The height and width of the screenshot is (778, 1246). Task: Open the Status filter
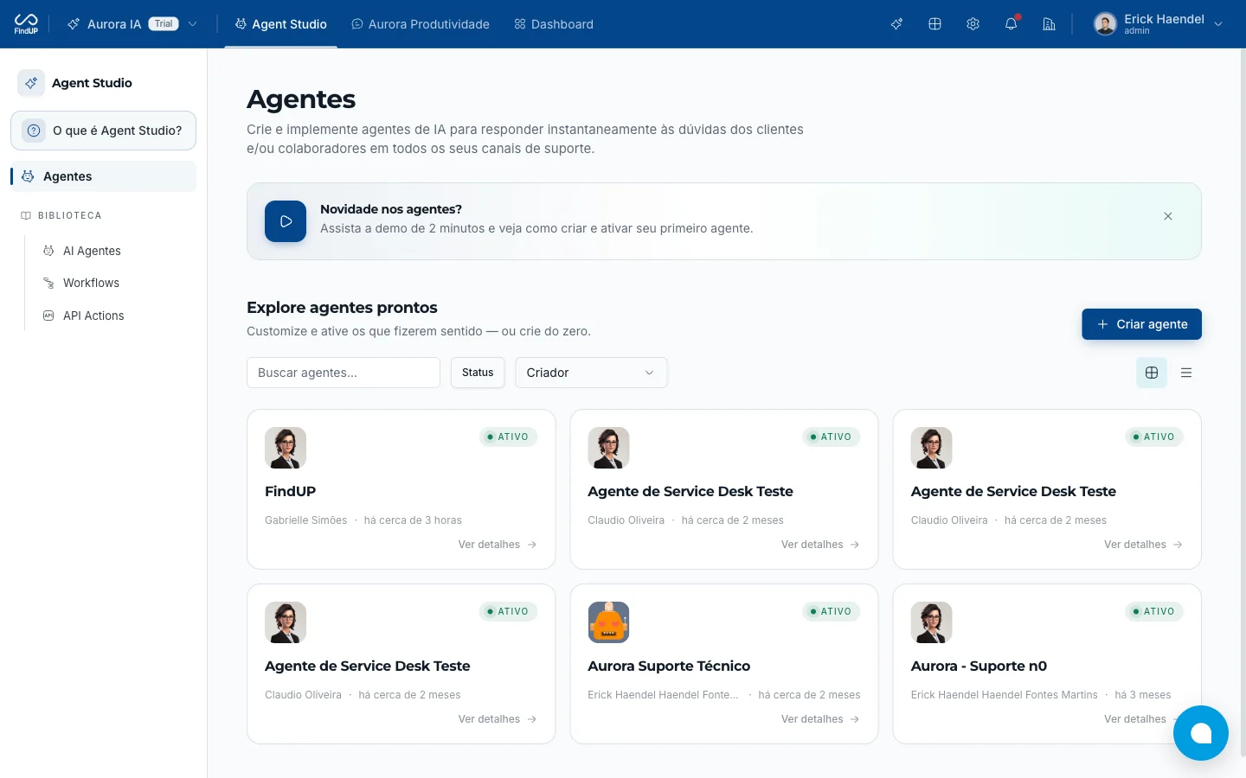pos(478,373)
